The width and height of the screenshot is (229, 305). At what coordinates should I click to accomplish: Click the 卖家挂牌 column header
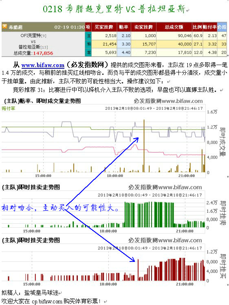coord(144,27)
